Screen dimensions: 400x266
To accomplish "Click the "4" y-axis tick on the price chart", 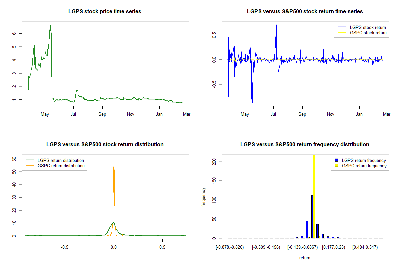I will (x=14, y=60).
